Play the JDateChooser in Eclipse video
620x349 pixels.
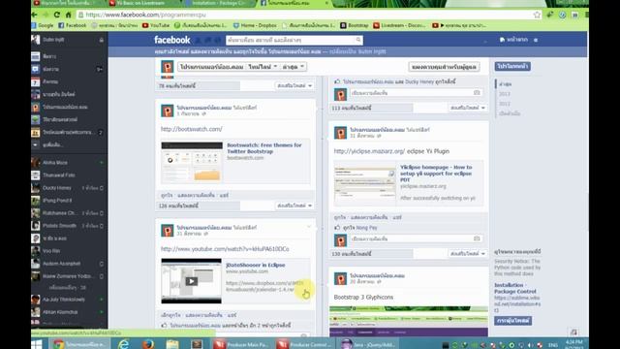pyautogui.click(x=192, y=281)
